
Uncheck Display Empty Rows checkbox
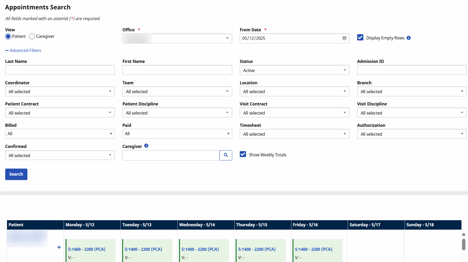pos(360,38)
